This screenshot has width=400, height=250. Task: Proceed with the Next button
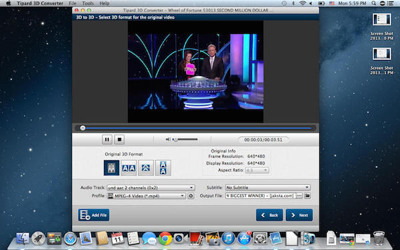[299, 215]
